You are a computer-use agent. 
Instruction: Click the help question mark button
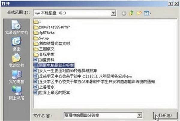(170, 4)
